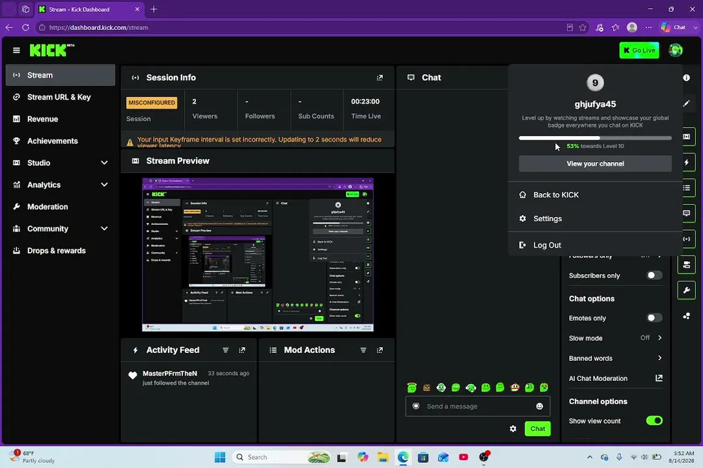Open a new browser tab
This screenshot has height=468, width=703.
pos(154,9)
